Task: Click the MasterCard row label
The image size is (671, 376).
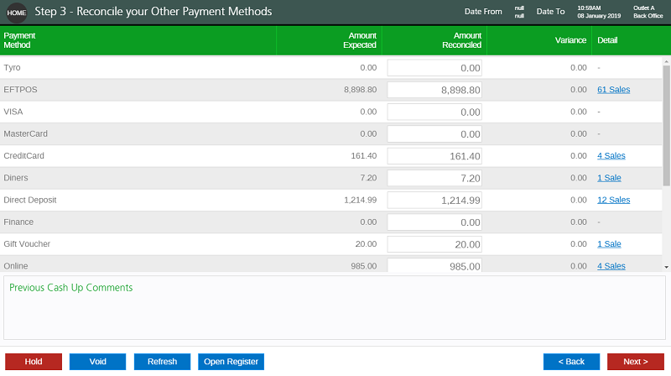Action: (x=26, y=133)
